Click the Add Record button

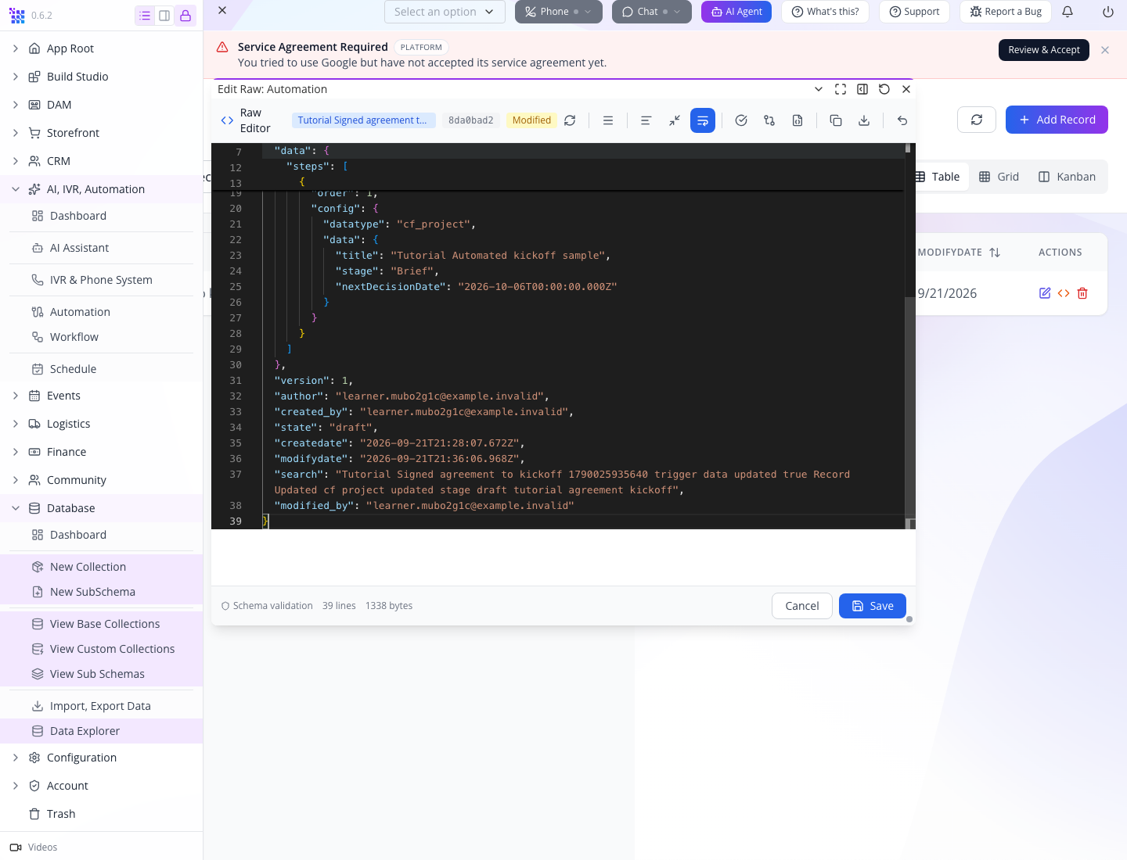coord(1057,120)
